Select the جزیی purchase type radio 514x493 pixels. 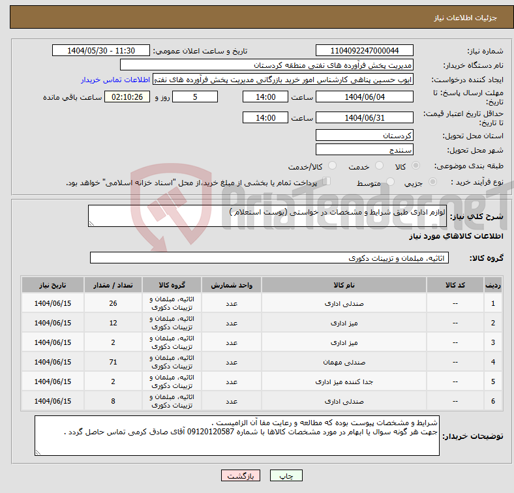(432, 181)
